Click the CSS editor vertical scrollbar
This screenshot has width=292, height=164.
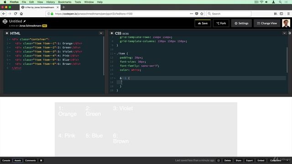click(x=287, y=60)
